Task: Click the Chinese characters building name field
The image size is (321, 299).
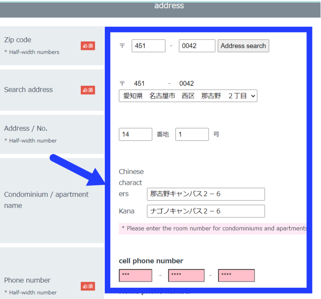Action: tap(206, 194)
